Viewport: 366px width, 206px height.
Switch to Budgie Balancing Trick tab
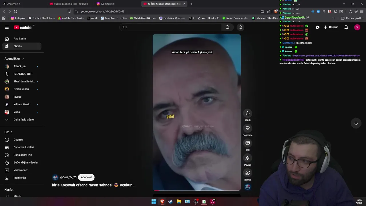[70, 4]
